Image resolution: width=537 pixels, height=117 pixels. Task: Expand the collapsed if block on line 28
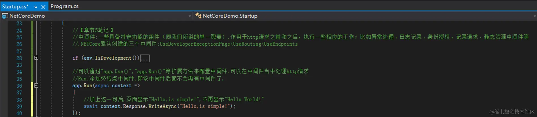(x=36, y=58)
